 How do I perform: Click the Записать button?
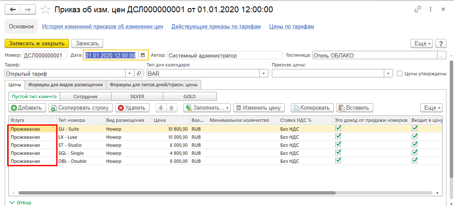[x=87, y=44]
